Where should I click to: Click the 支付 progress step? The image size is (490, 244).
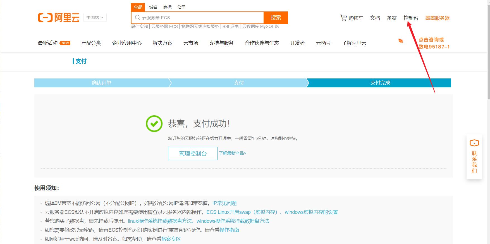point(239,83)
